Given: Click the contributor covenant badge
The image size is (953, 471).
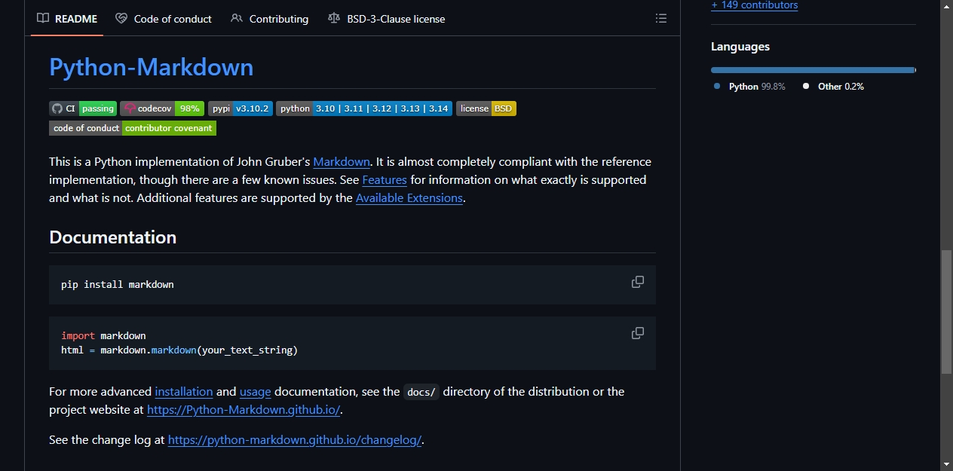Looking at the screenshot, I should point(133,128).
